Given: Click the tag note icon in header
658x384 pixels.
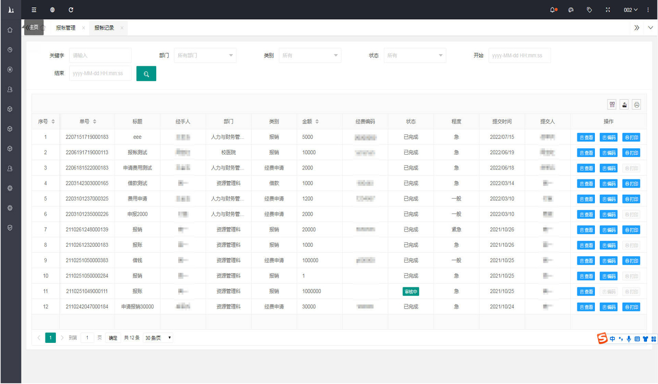Looking at the screenshot, I should [589, 10].
